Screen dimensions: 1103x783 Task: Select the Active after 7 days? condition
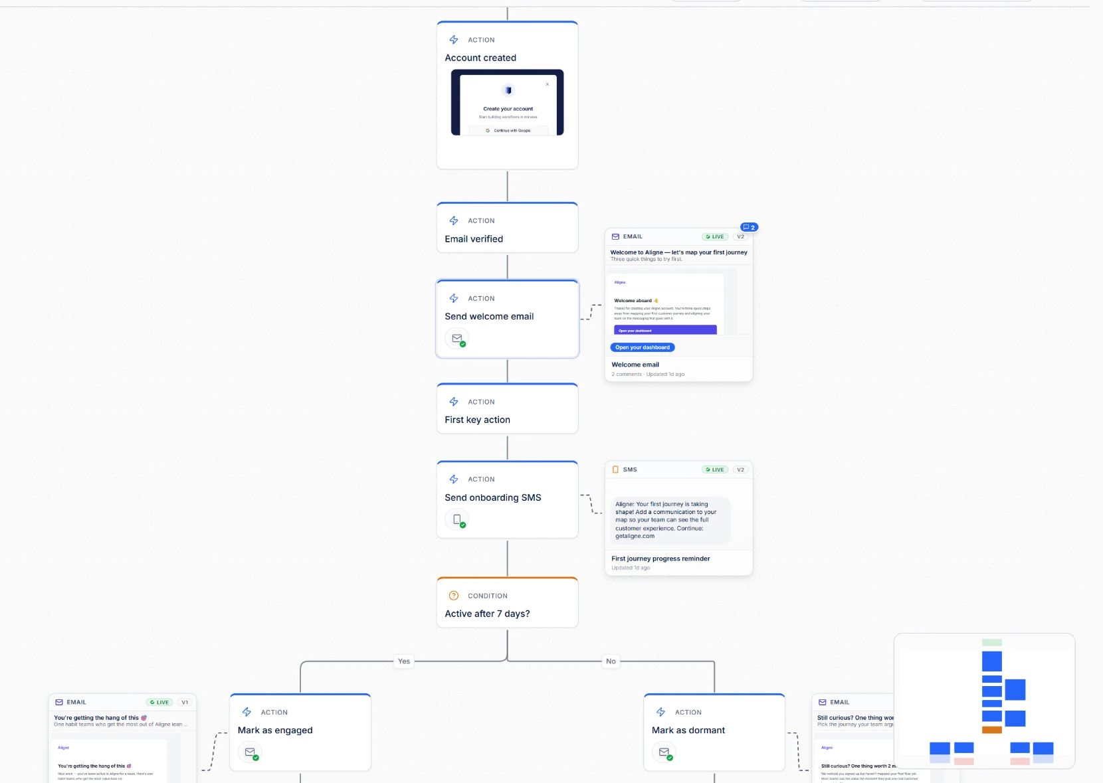[508, 602]
